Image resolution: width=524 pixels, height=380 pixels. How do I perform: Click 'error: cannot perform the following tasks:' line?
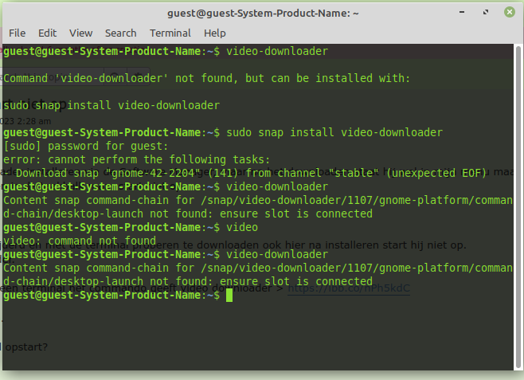pos(137,159)
